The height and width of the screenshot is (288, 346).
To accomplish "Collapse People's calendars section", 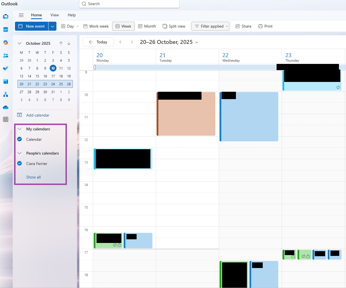I will click(19, 153).
